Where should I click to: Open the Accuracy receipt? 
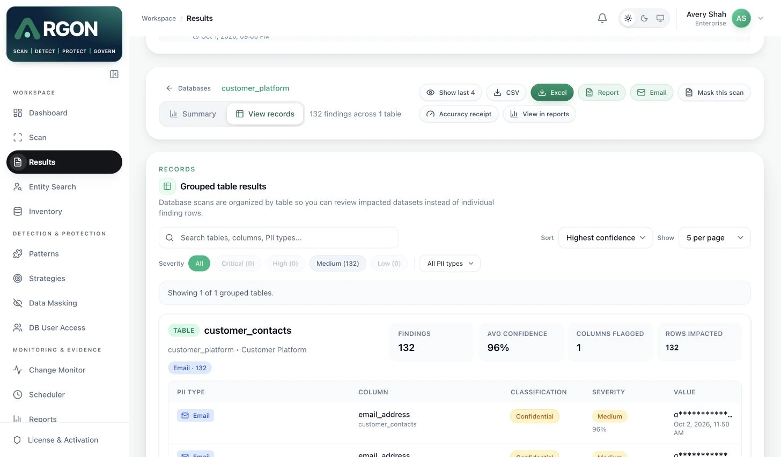pyautogui.click(x=459, y=114)
